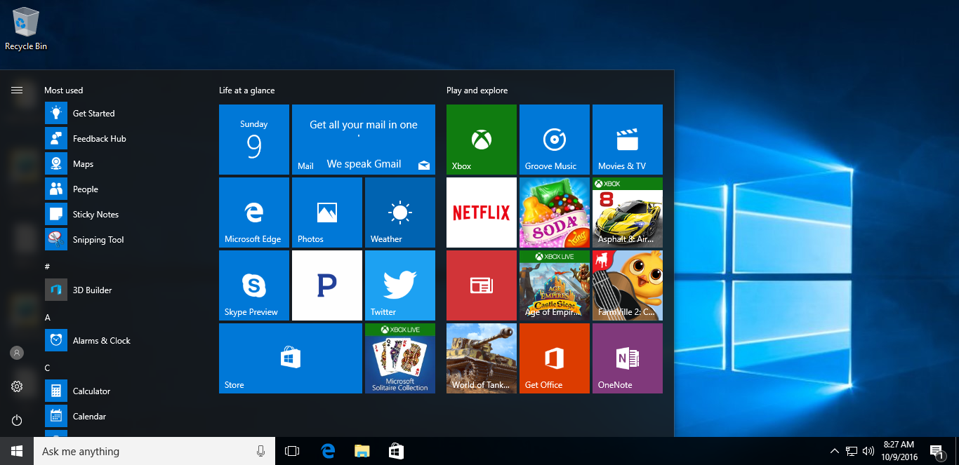959x465 pixels.
Task: Open the Groove Music tile
Action: click(x=555, y=140)
